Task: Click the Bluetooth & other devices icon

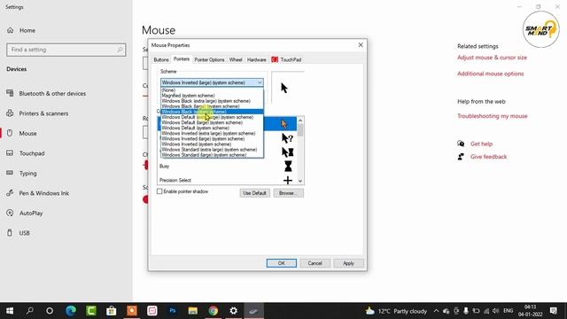Action: [10, 93]
